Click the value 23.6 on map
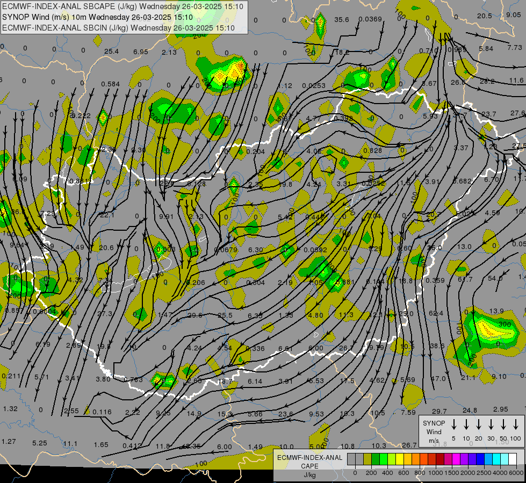Image resolution: width=526 pixels, height=483 pixels. pos(286,414)
